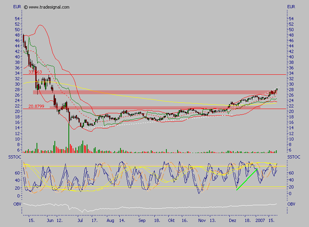
Task: Select the 33.63 red price label
Action: pos(35,72)
